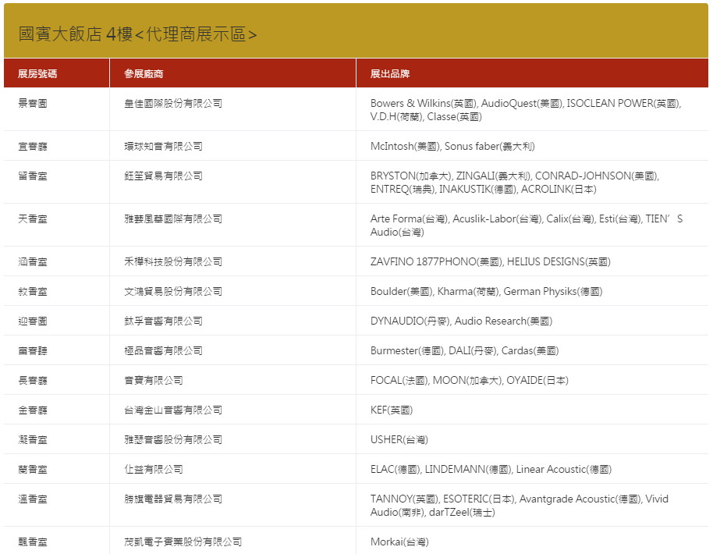The width and height of the screenshot is (713, 554).
Task: Click 極品音響有限公司 exhibitor name
Action: click(x=163, y=350)
